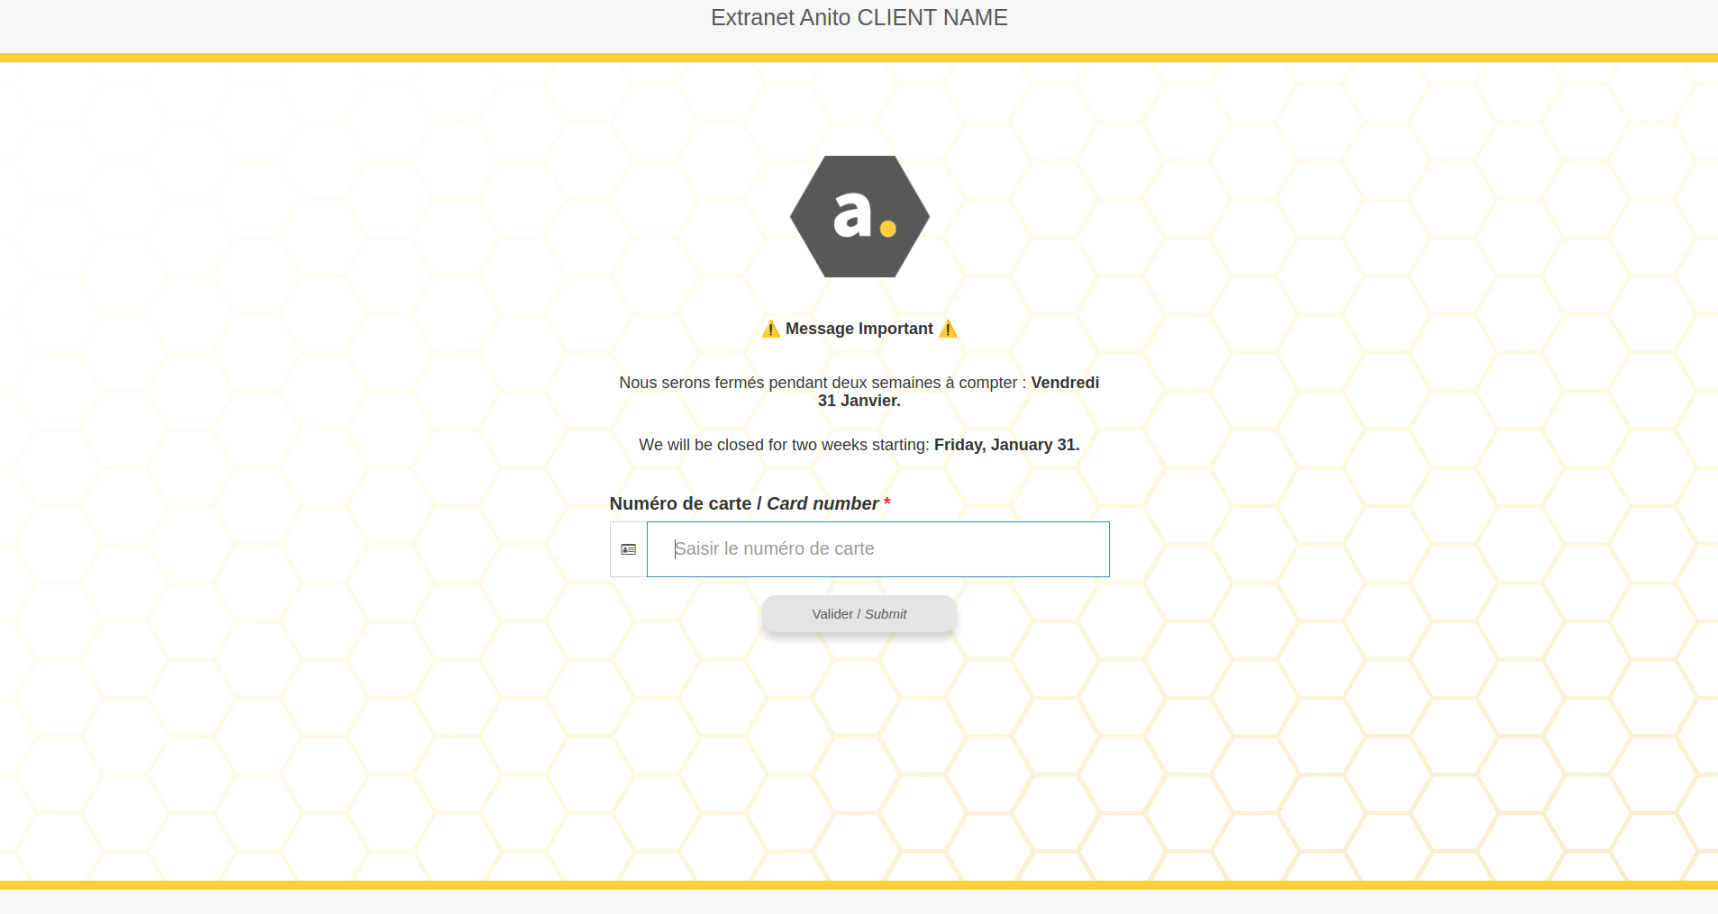Click the Numéro de carte / Card number label
This screenshot has height=914, width=1718.
[750, 503]
